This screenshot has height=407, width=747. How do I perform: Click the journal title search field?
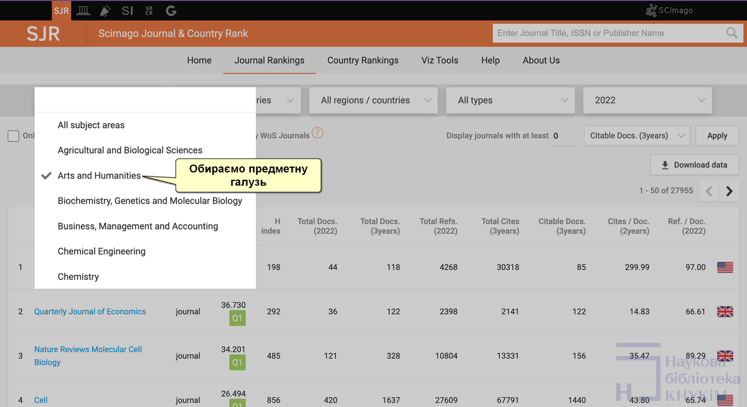tap(607, 33)
